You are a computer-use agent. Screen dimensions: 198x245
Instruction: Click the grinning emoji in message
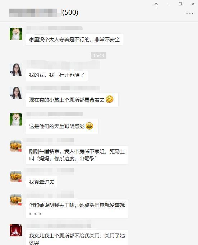(x=89, y=126)
